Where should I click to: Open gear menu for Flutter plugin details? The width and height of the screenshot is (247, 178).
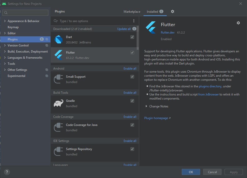tap(238, 23)
